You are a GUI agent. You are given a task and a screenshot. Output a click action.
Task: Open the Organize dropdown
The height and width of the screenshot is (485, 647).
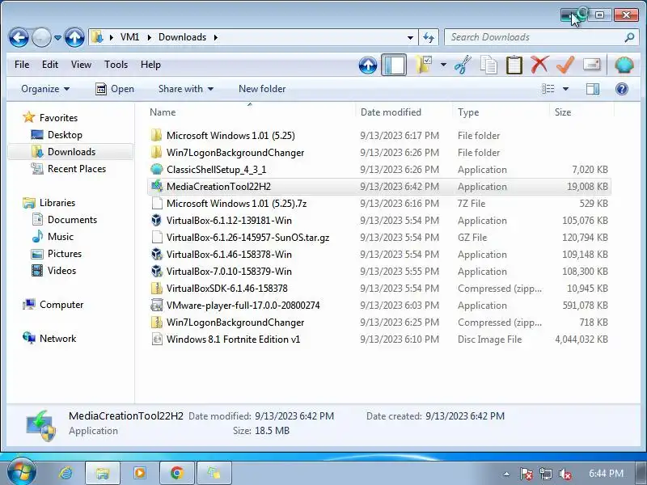(45, 89)
